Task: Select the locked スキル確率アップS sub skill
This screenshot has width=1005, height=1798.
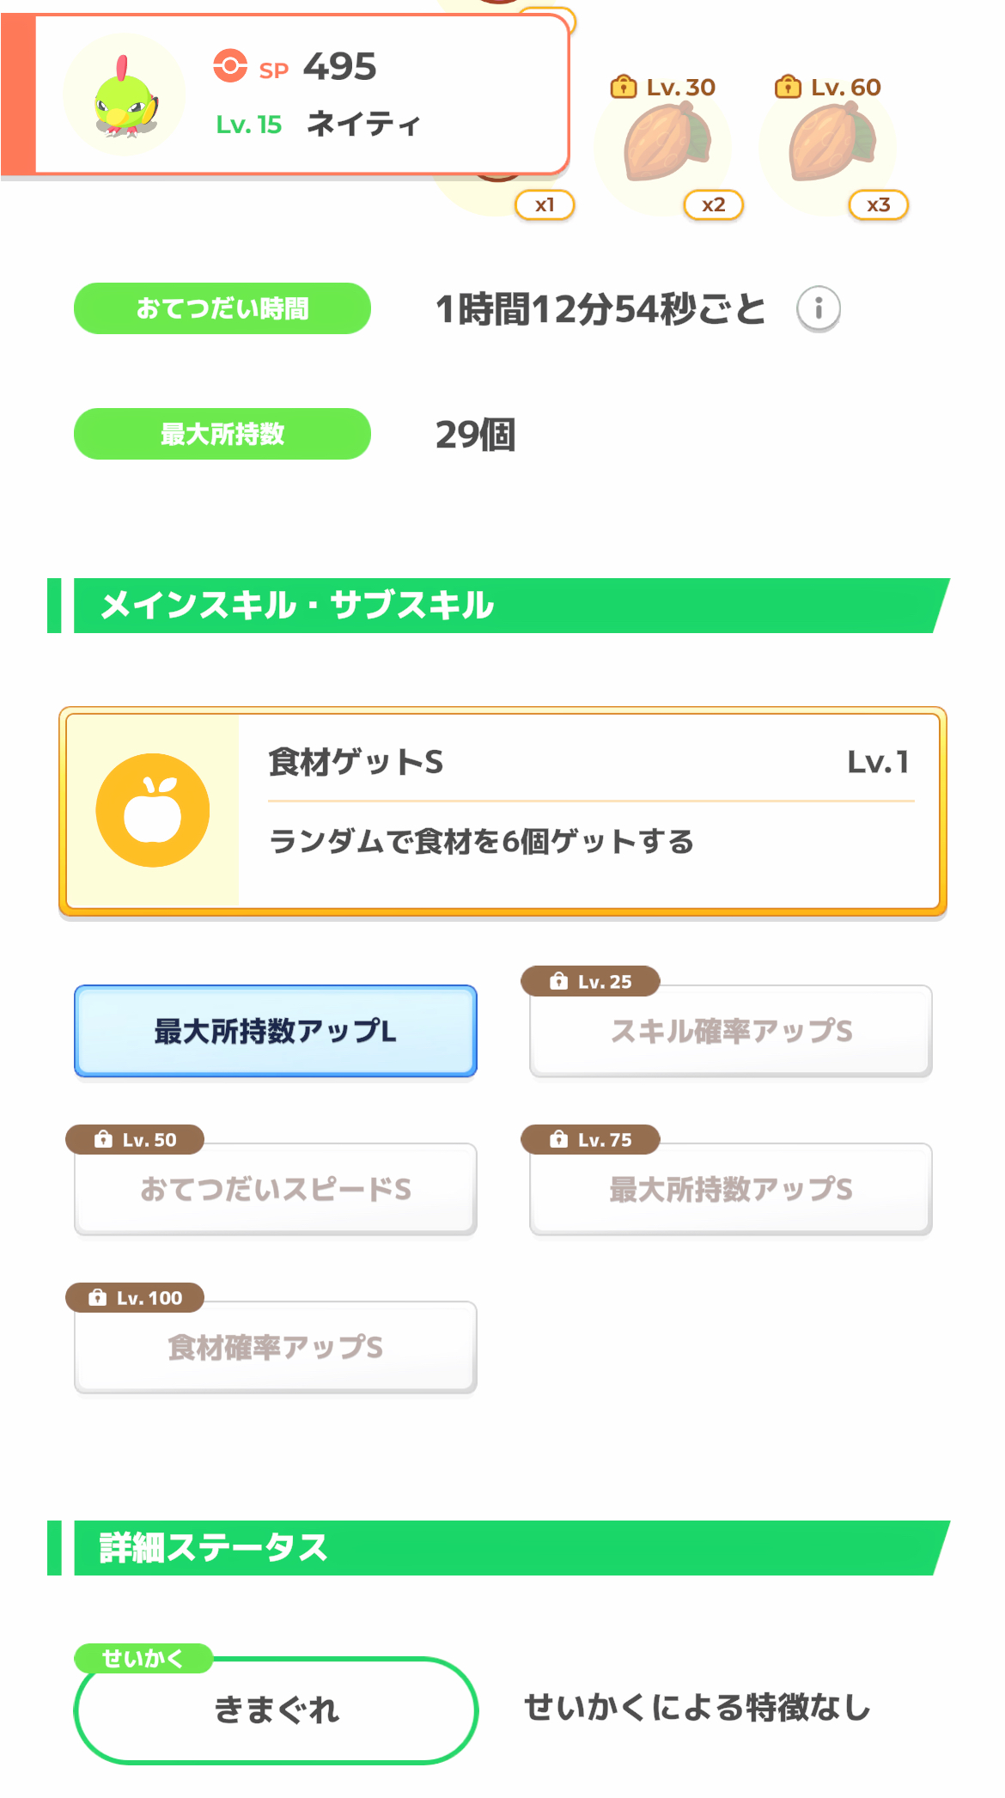Action: click(x=730, y=1031)
